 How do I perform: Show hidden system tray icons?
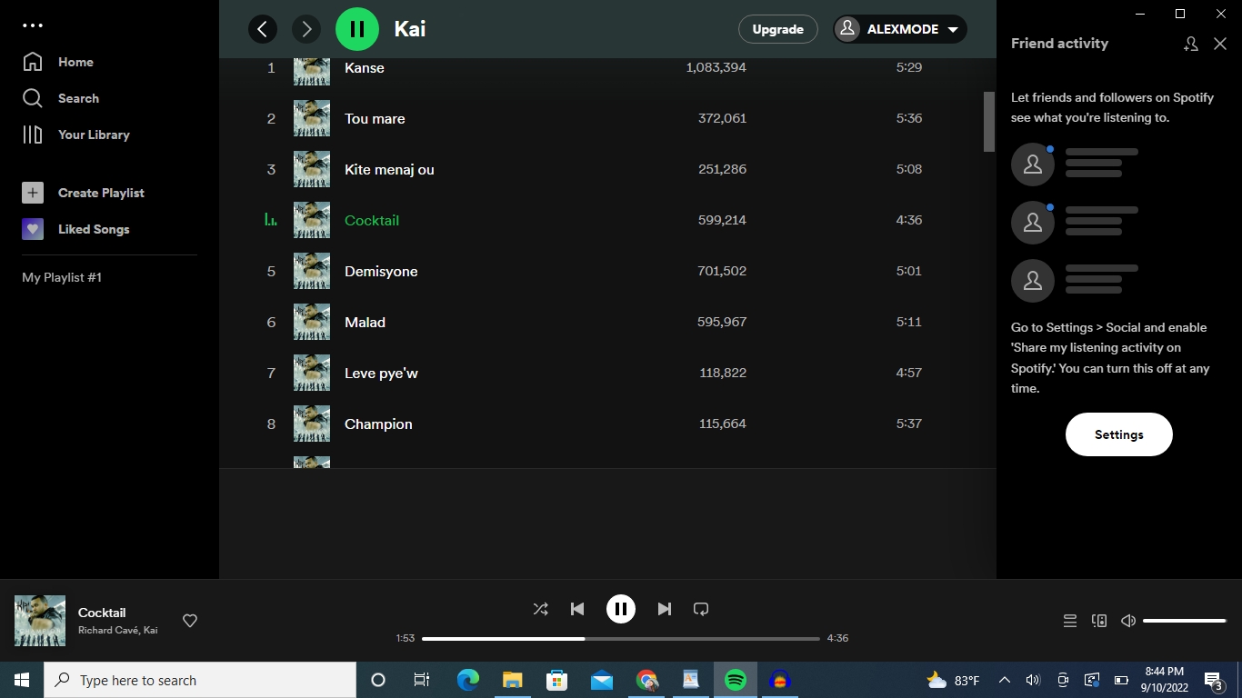[x=1005, y=680]
